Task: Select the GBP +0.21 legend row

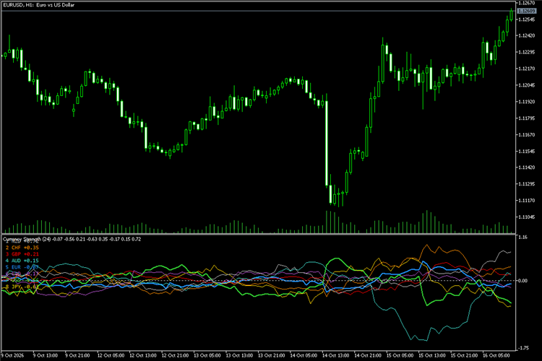Action: point(22,254)
